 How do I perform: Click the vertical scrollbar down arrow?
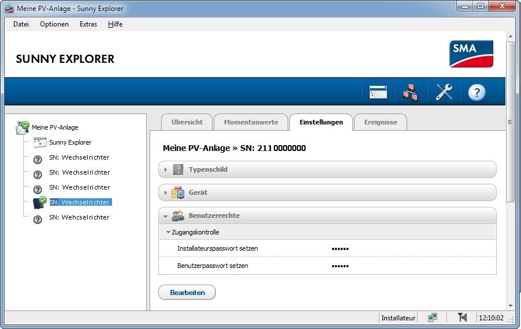pos(511,306)
